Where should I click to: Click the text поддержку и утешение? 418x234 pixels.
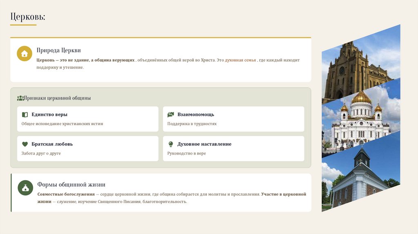coord(60,67)
